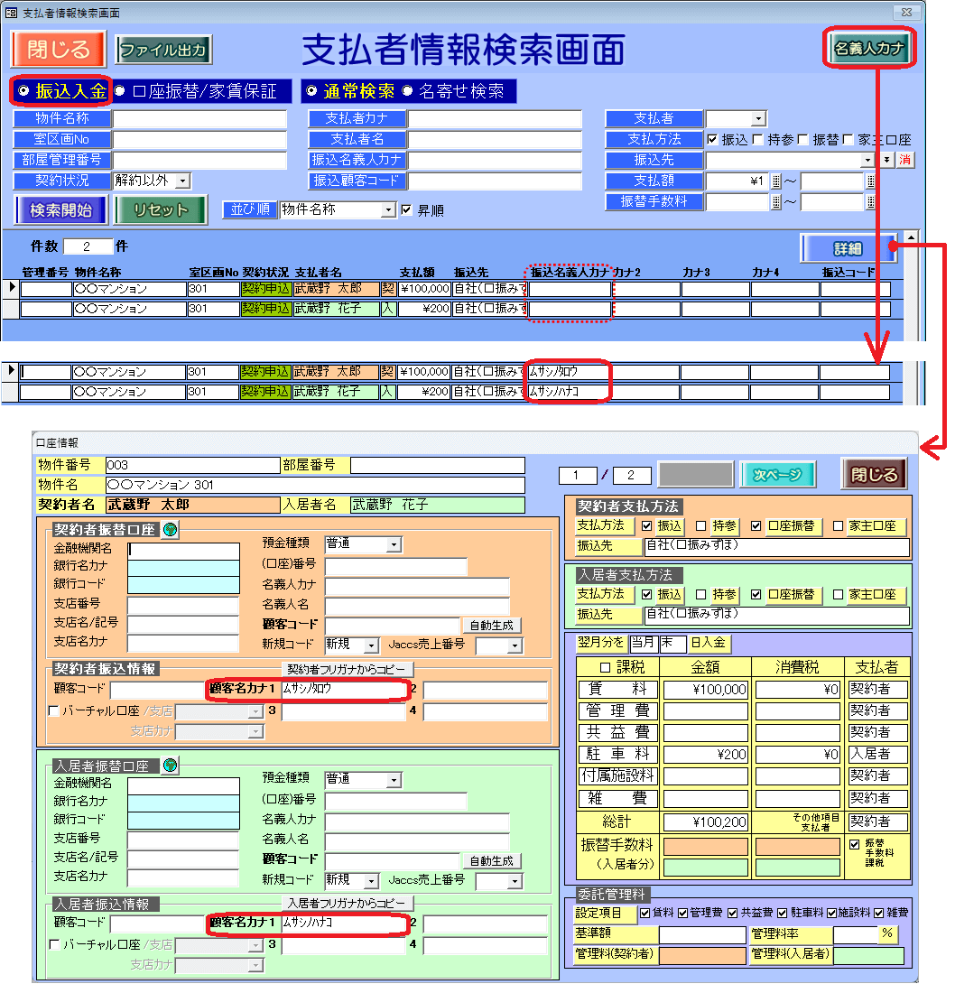This screenshot has width=955, height=984.
Task: Click the results list scrollbar up arrow
Action: [x=911, y=237]
